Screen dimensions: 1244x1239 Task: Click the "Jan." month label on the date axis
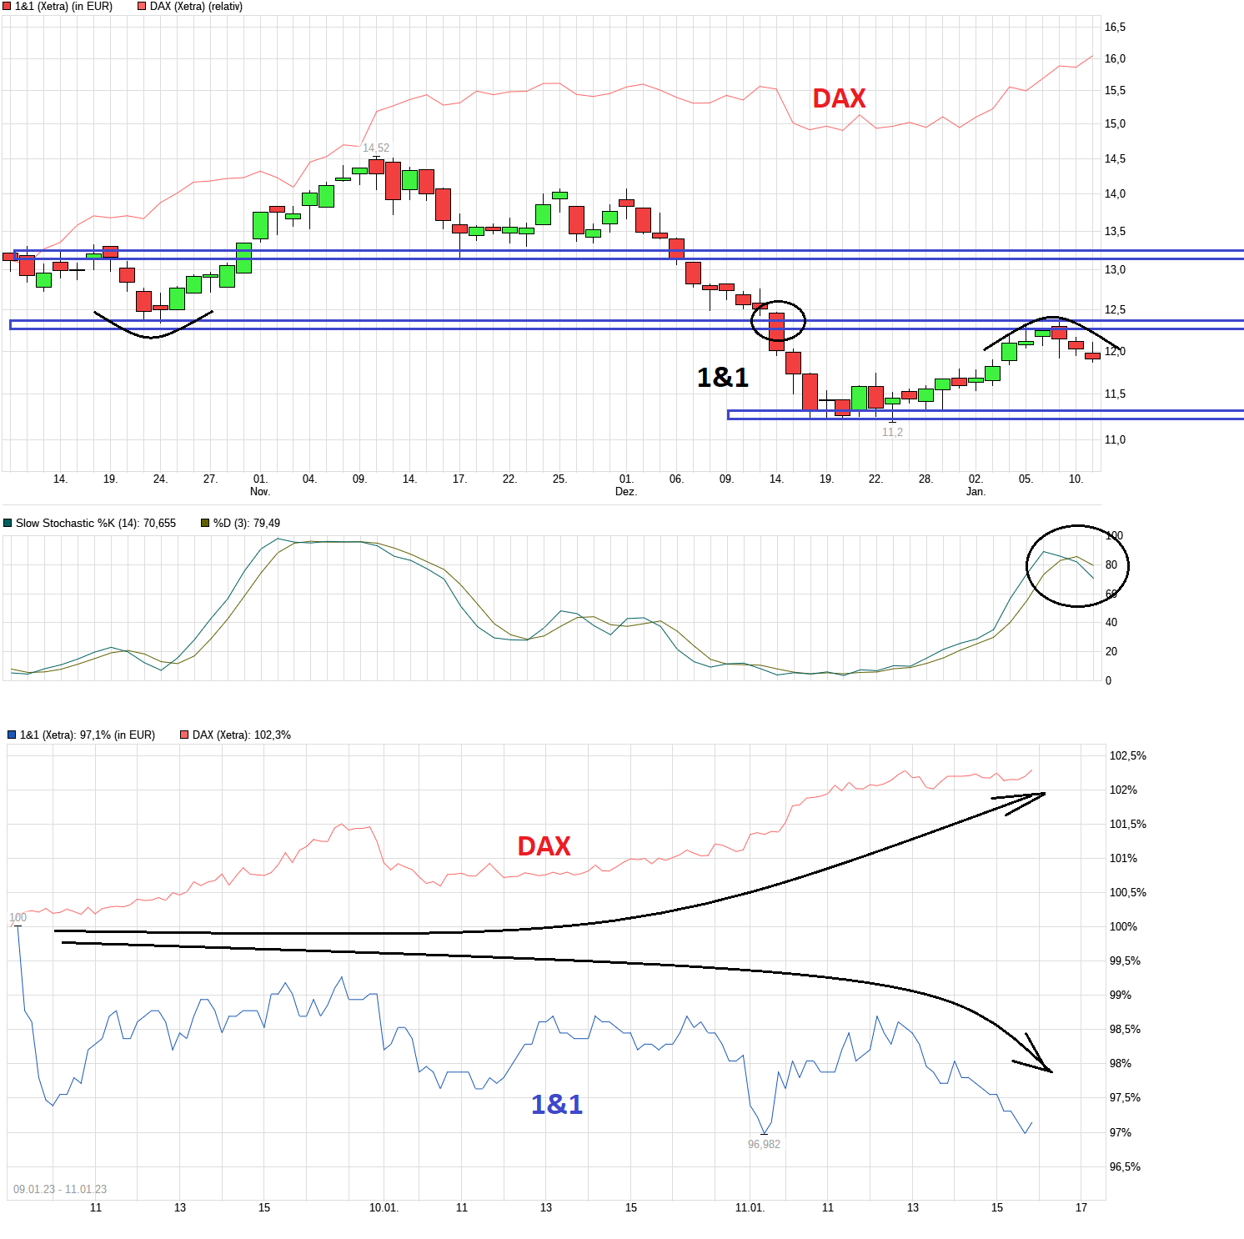click(x=976, y=492)
